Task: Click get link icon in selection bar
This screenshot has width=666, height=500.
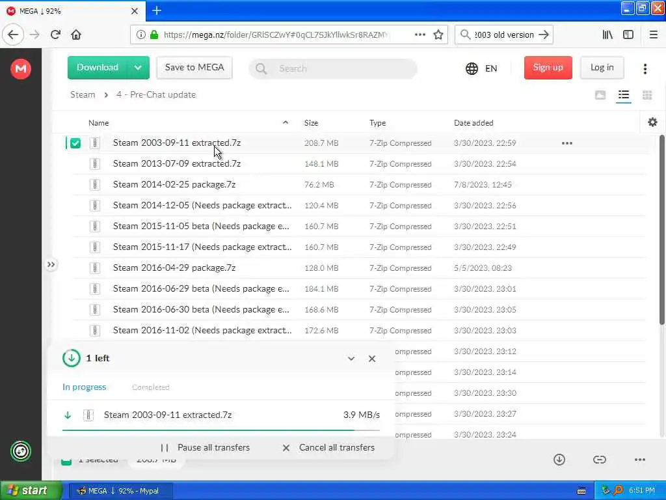Action: (599, 460)
